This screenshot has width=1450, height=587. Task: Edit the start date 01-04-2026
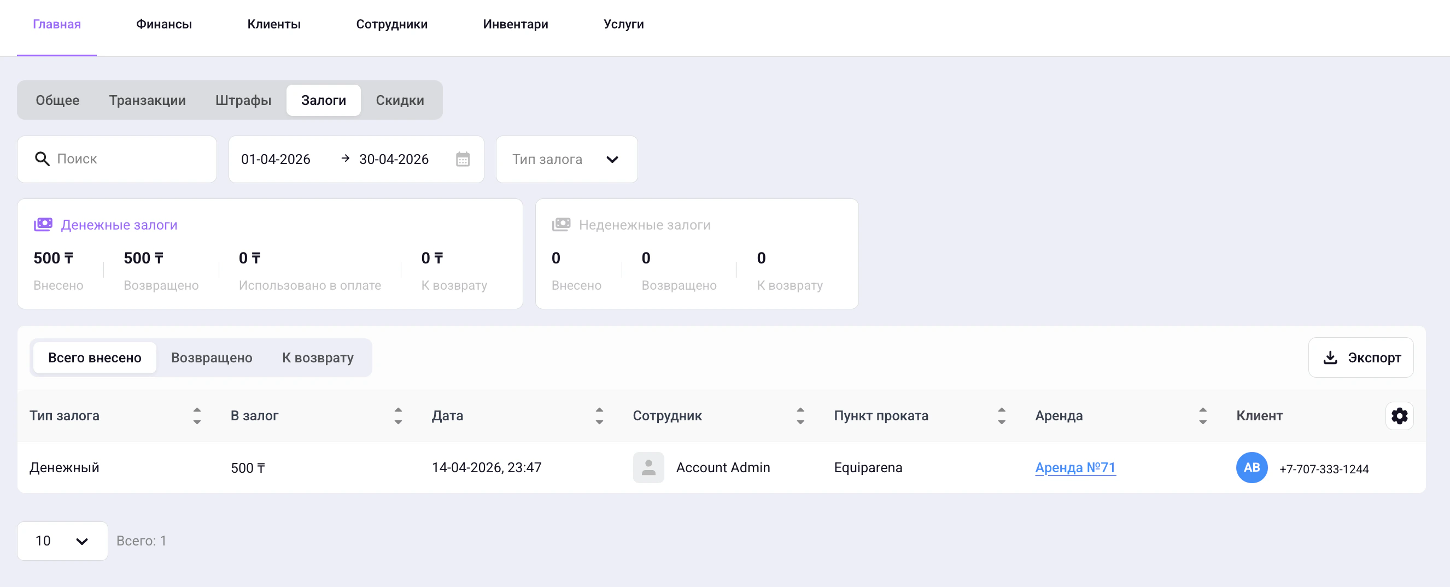point(276,159)
